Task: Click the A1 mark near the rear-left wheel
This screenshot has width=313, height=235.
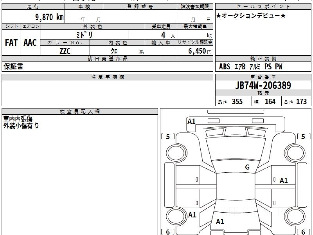Action: [192, 215]
